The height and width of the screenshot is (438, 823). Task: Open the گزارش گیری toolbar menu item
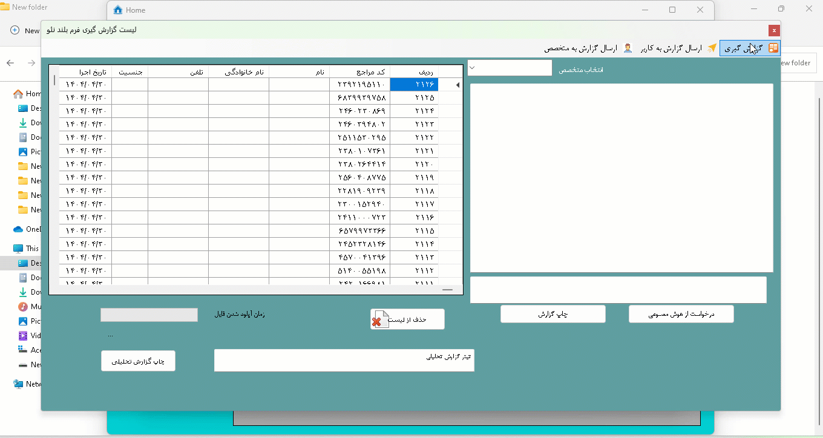click(x=749, y=48)
